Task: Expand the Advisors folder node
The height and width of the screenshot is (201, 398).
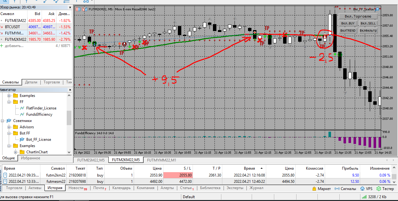Action: pyautogui.click(x=9, y=127)
